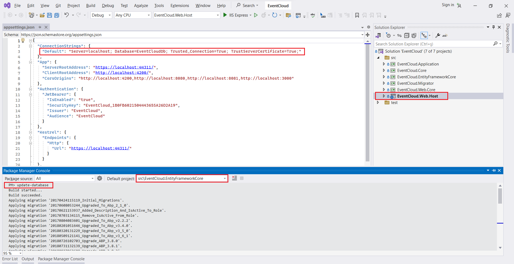Click Preview Selected Items icon in Solution Explorer
The image size is (514, 264).
tap(445, 36)
